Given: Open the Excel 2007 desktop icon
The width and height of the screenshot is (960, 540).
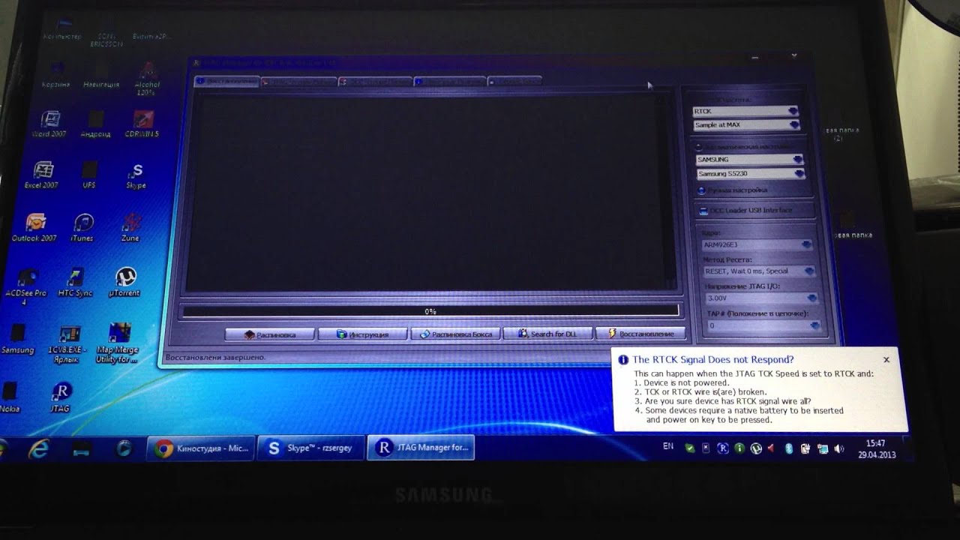Looking at the screenshot, I should click(41, 175).
